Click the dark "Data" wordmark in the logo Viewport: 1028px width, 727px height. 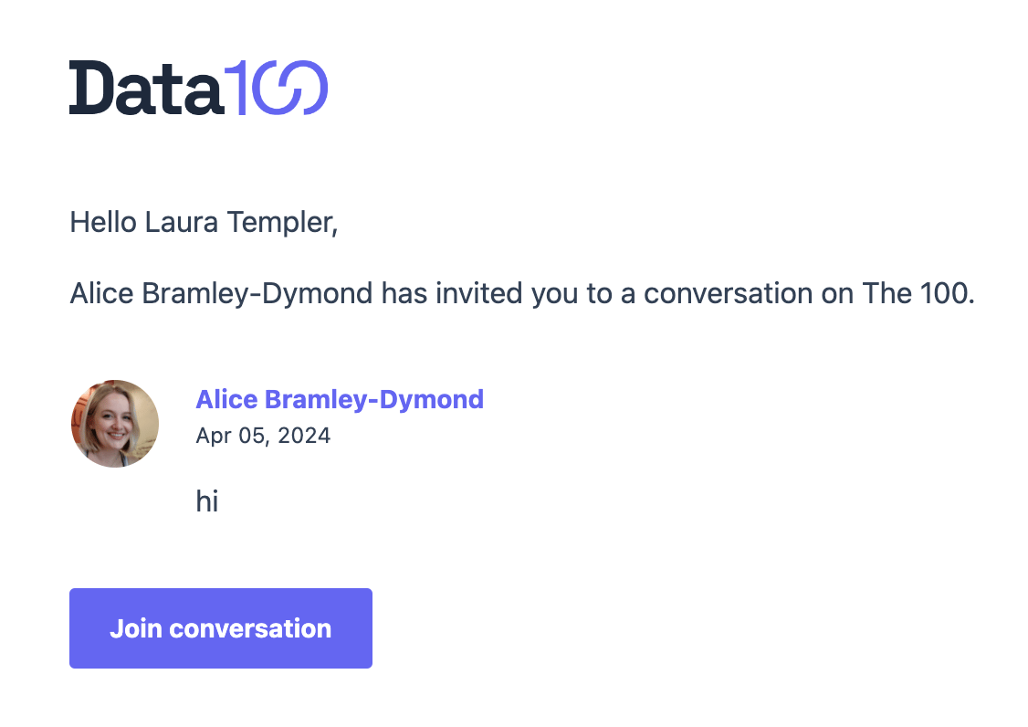146,88
